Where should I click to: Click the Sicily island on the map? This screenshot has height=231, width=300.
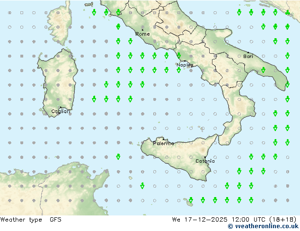(x=178, y=157)
